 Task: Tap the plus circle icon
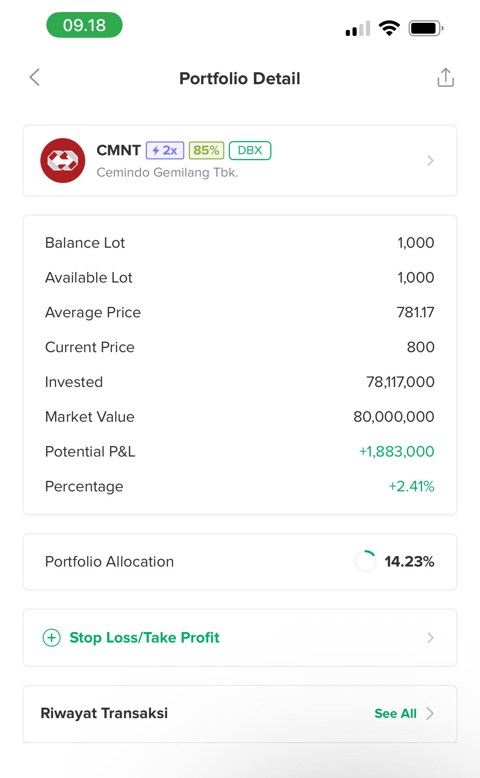click(52, 638)
